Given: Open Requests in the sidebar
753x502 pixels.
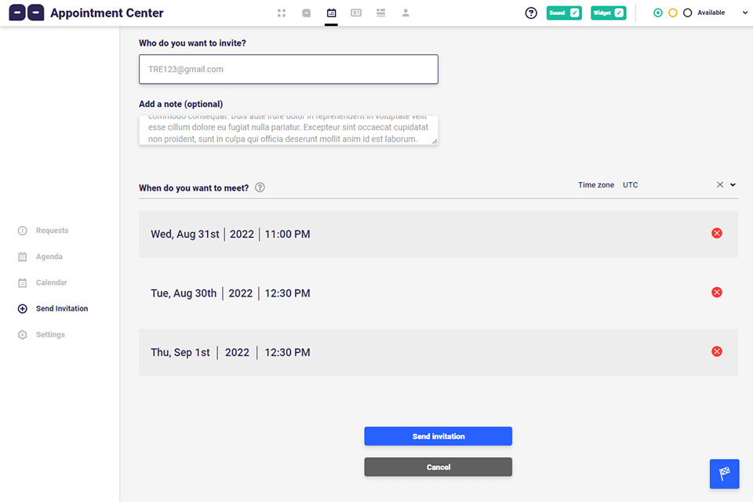Looking at the screenshot, I should click(52, 231).
